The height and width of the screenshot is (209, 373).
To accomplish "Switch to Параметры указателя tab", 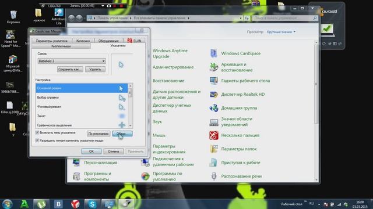I will 52,41.
